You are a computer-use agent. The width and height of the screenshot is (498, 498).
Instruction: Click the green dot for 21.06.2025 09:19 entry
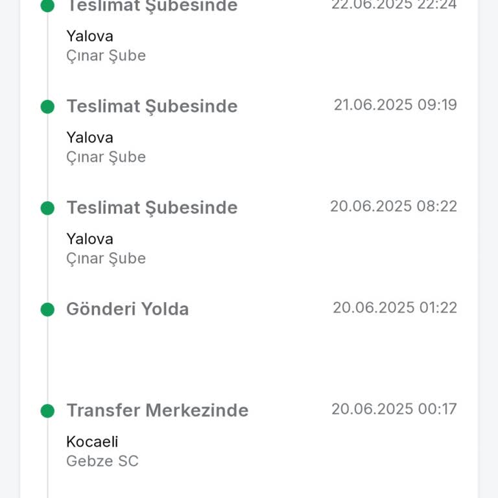(47, 106)
